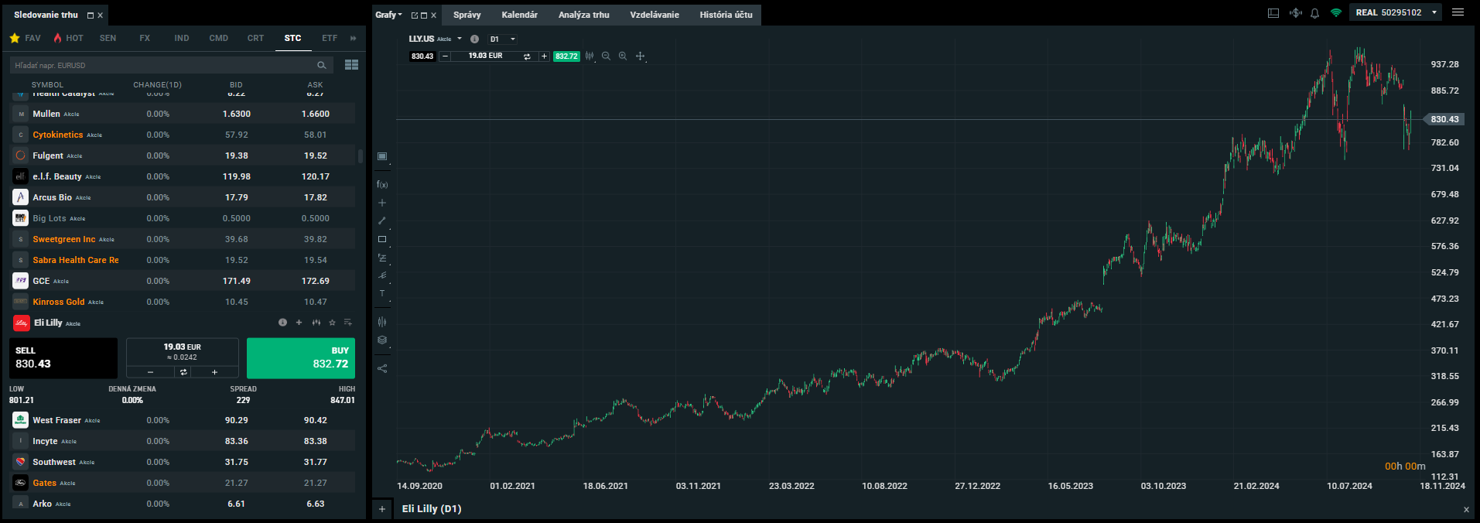Open the D1 timeframe dropdown
Image resolution: width=1480 pixels, height=523 pixels.
click(x=512, y=39)
